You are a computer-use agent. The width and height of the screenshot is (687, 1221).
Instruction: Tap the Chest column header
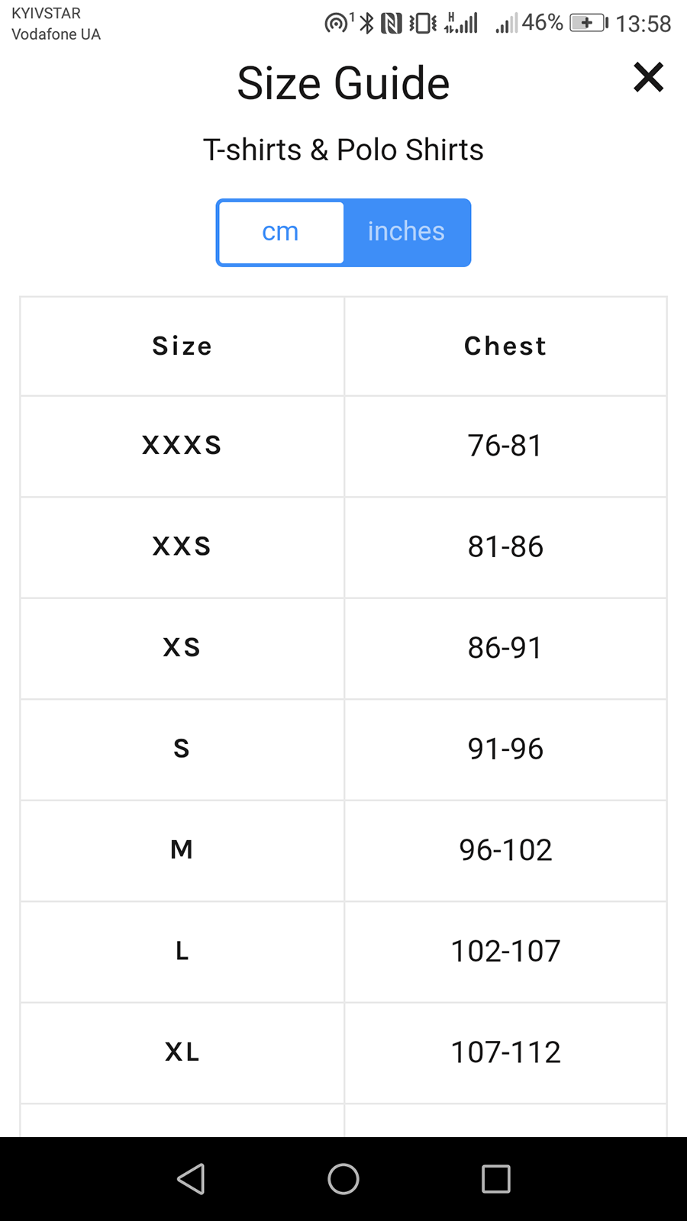pyautogui.click(x=505, y=346)
